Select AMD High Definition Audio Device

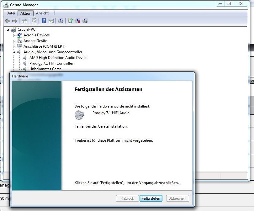click(x=58, y=58)
